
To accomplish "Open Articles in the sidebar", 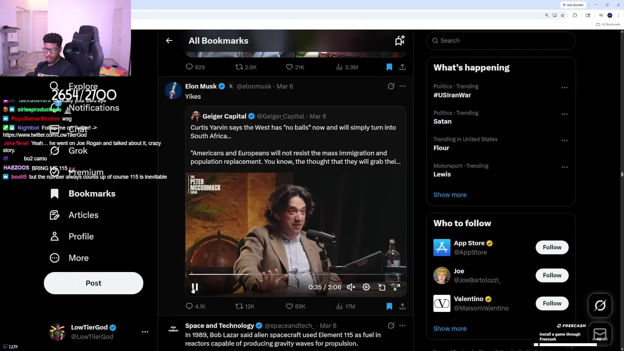I will click(x=74, y=215).
